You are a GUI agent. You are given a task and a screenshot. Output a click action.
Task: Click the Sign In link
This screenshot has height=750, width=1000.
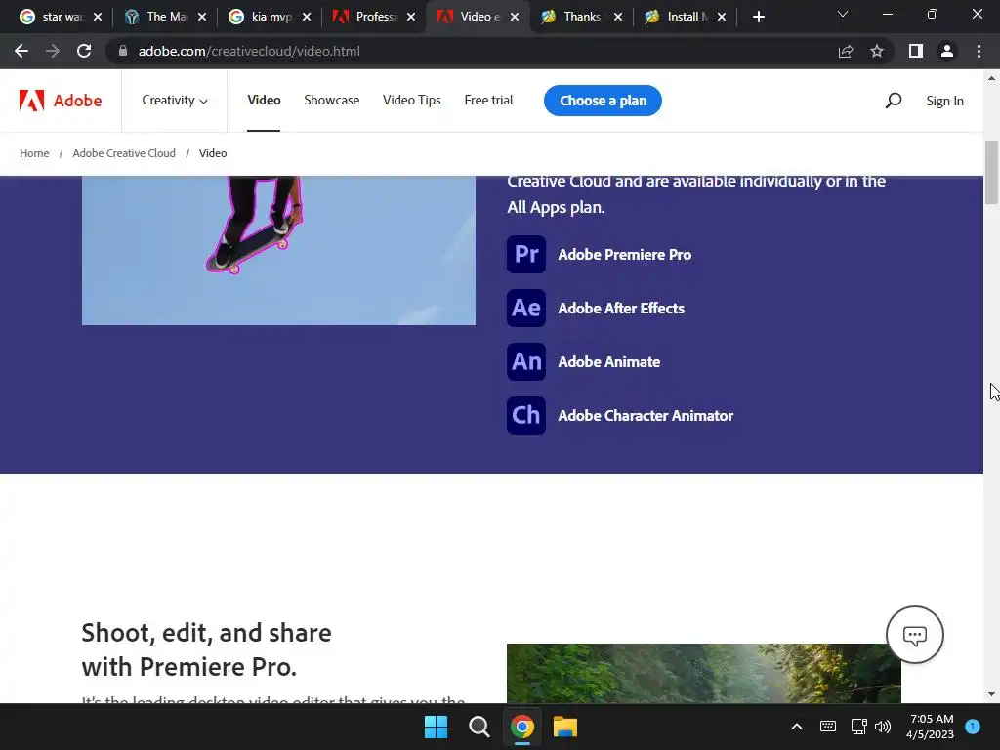(944, 101)
